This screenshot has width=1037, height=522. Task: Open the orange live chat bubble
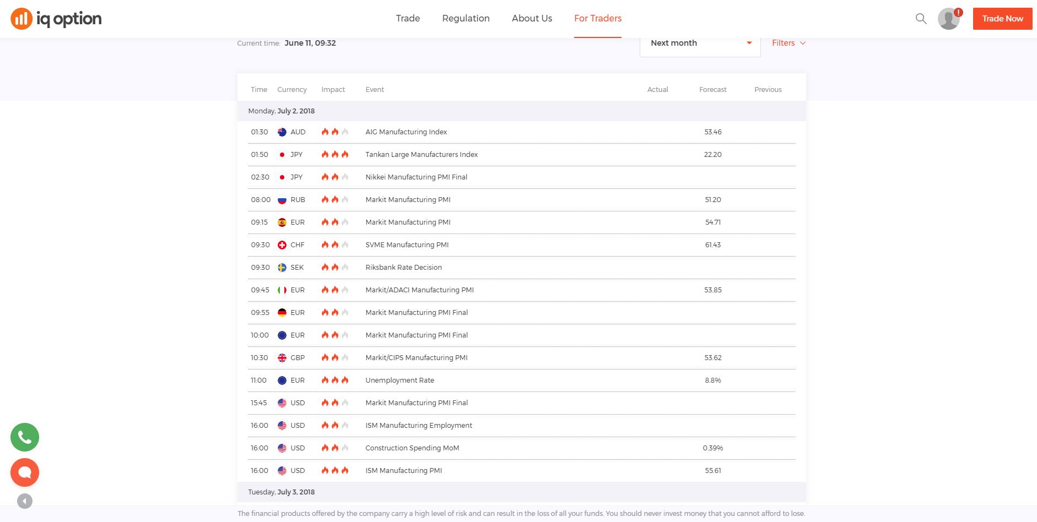click(25, 472)
